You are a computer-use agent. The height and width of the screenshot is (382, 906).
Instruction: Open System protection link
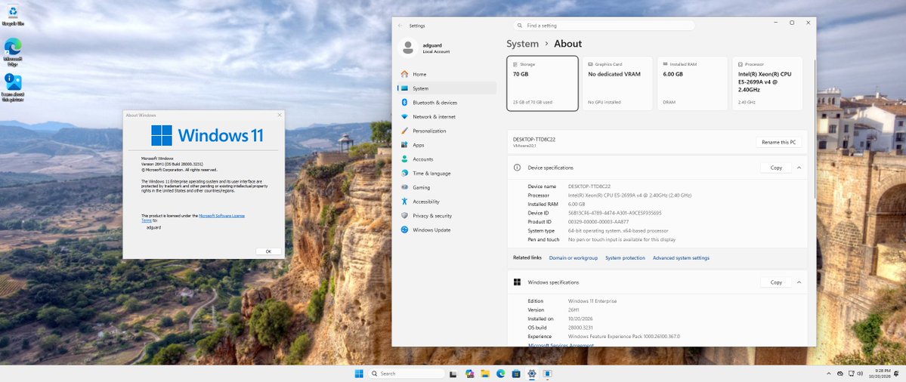(x=625, y=258)
